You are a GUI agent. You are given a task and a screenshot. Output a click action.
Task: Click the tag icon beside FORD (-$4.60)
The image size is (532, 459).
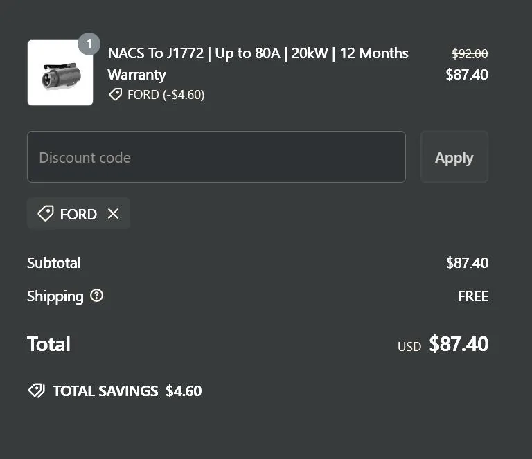(x=116, y=95)
